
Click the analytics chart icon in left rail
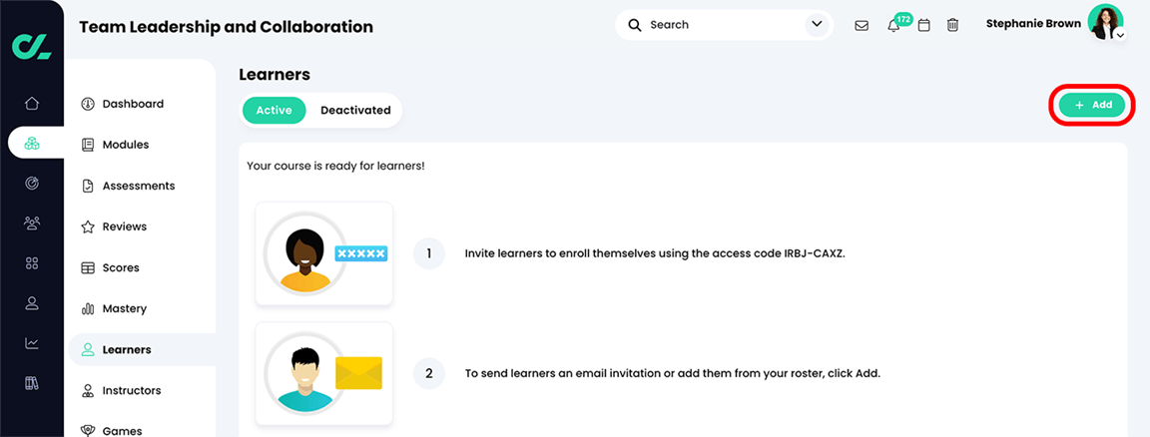tap(32, 343)
